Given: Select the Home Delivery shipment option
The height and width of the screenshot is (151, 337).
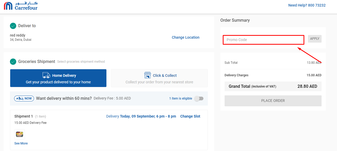Looking at the screenshot, I should tap(58, 78).
